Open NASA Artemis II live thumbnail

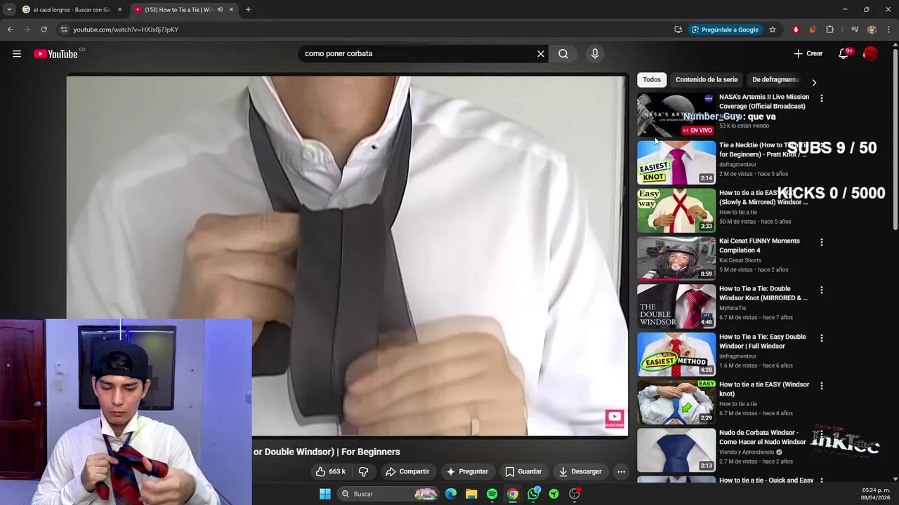click(676, 115)
